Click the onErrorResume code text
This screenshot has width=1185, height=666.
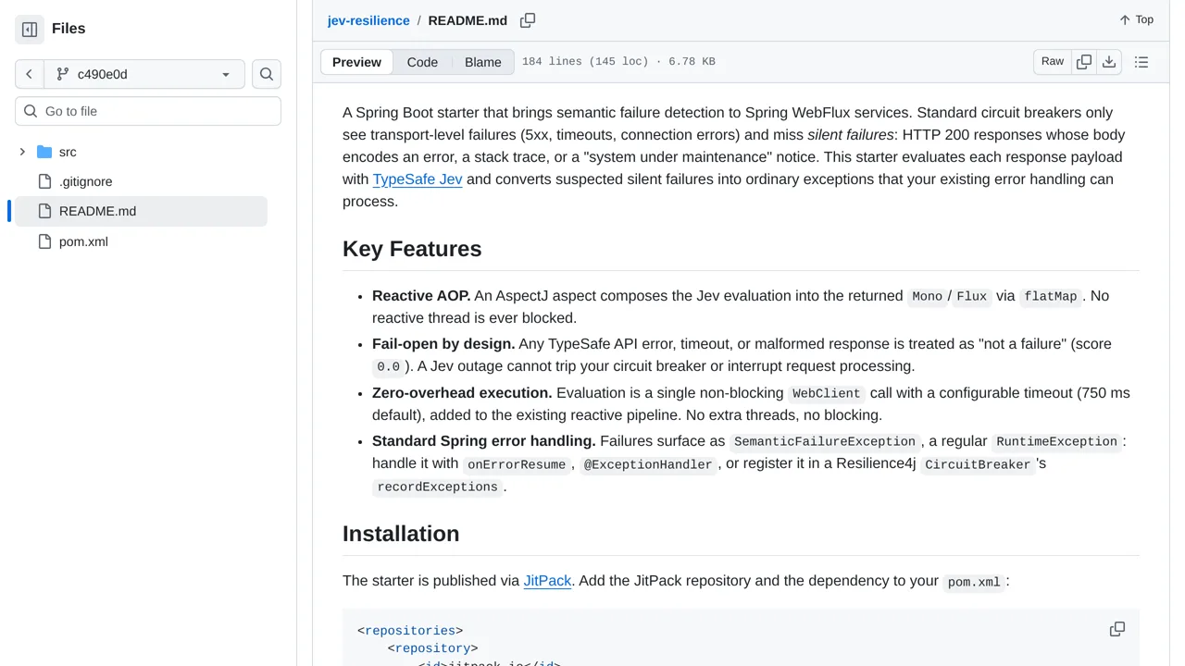point(517,465)
